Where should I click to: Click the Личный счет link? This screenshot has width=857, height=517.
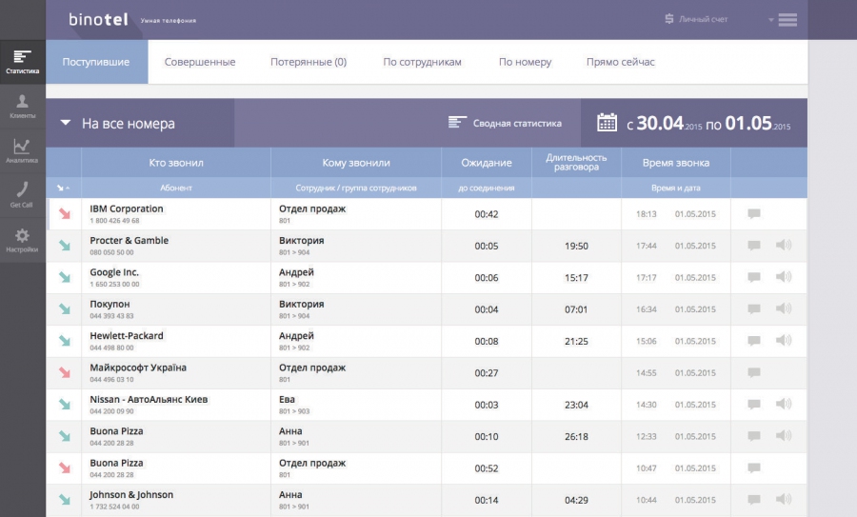click(x=696, y=19)
